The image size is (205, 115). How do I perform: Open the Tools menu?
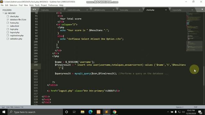(37, 5)
